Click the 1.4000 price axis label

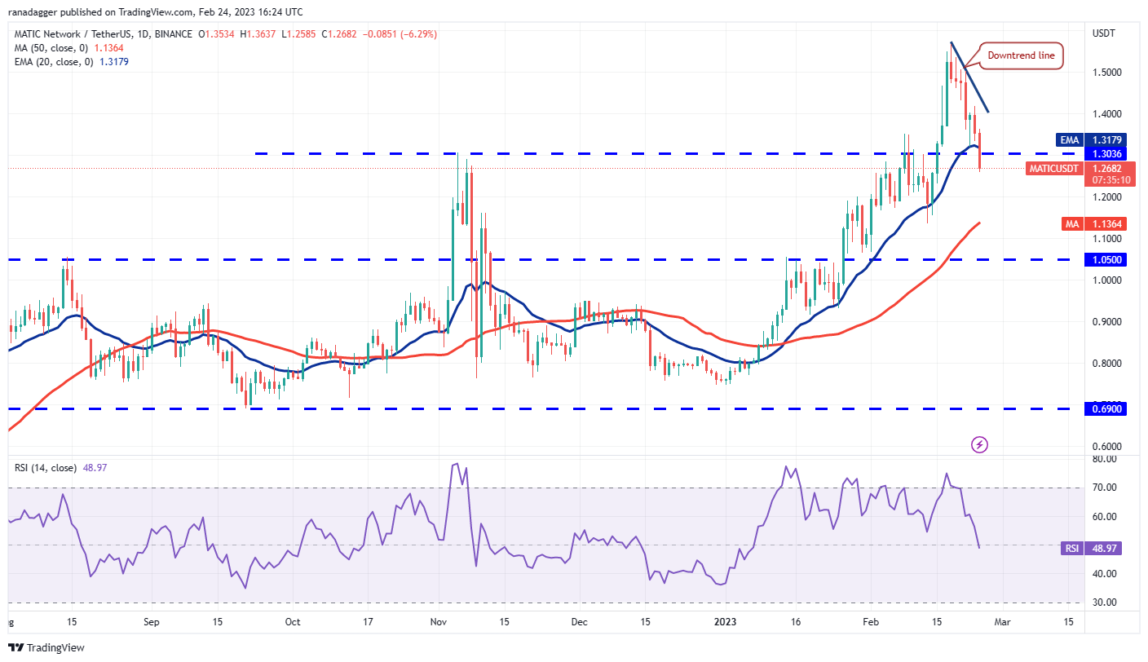tap(1107, 114)
